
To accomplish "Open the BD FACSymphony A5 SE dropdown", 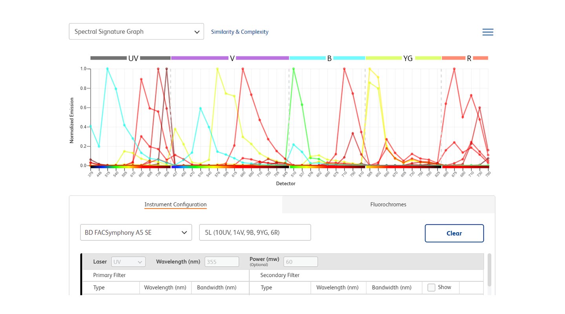I will [x=136, y=233].
